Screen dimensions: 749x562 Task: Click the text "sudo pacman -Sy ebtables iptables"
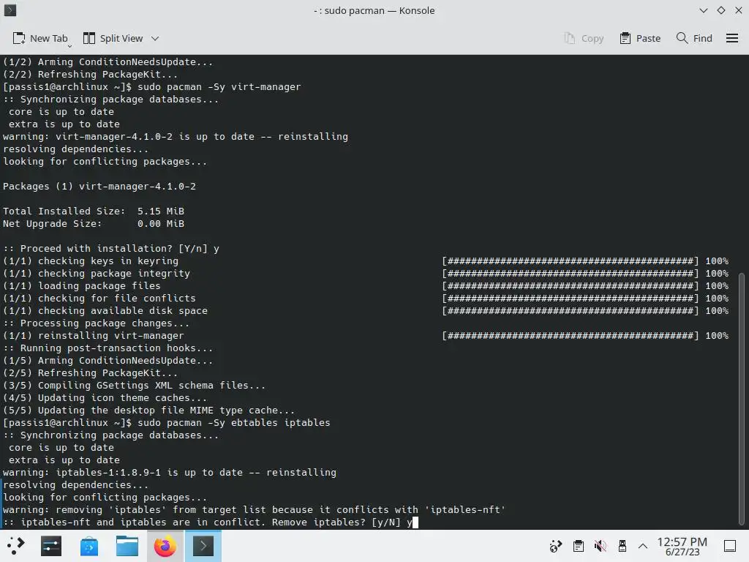pyautogui.click(x=233, y=422)
